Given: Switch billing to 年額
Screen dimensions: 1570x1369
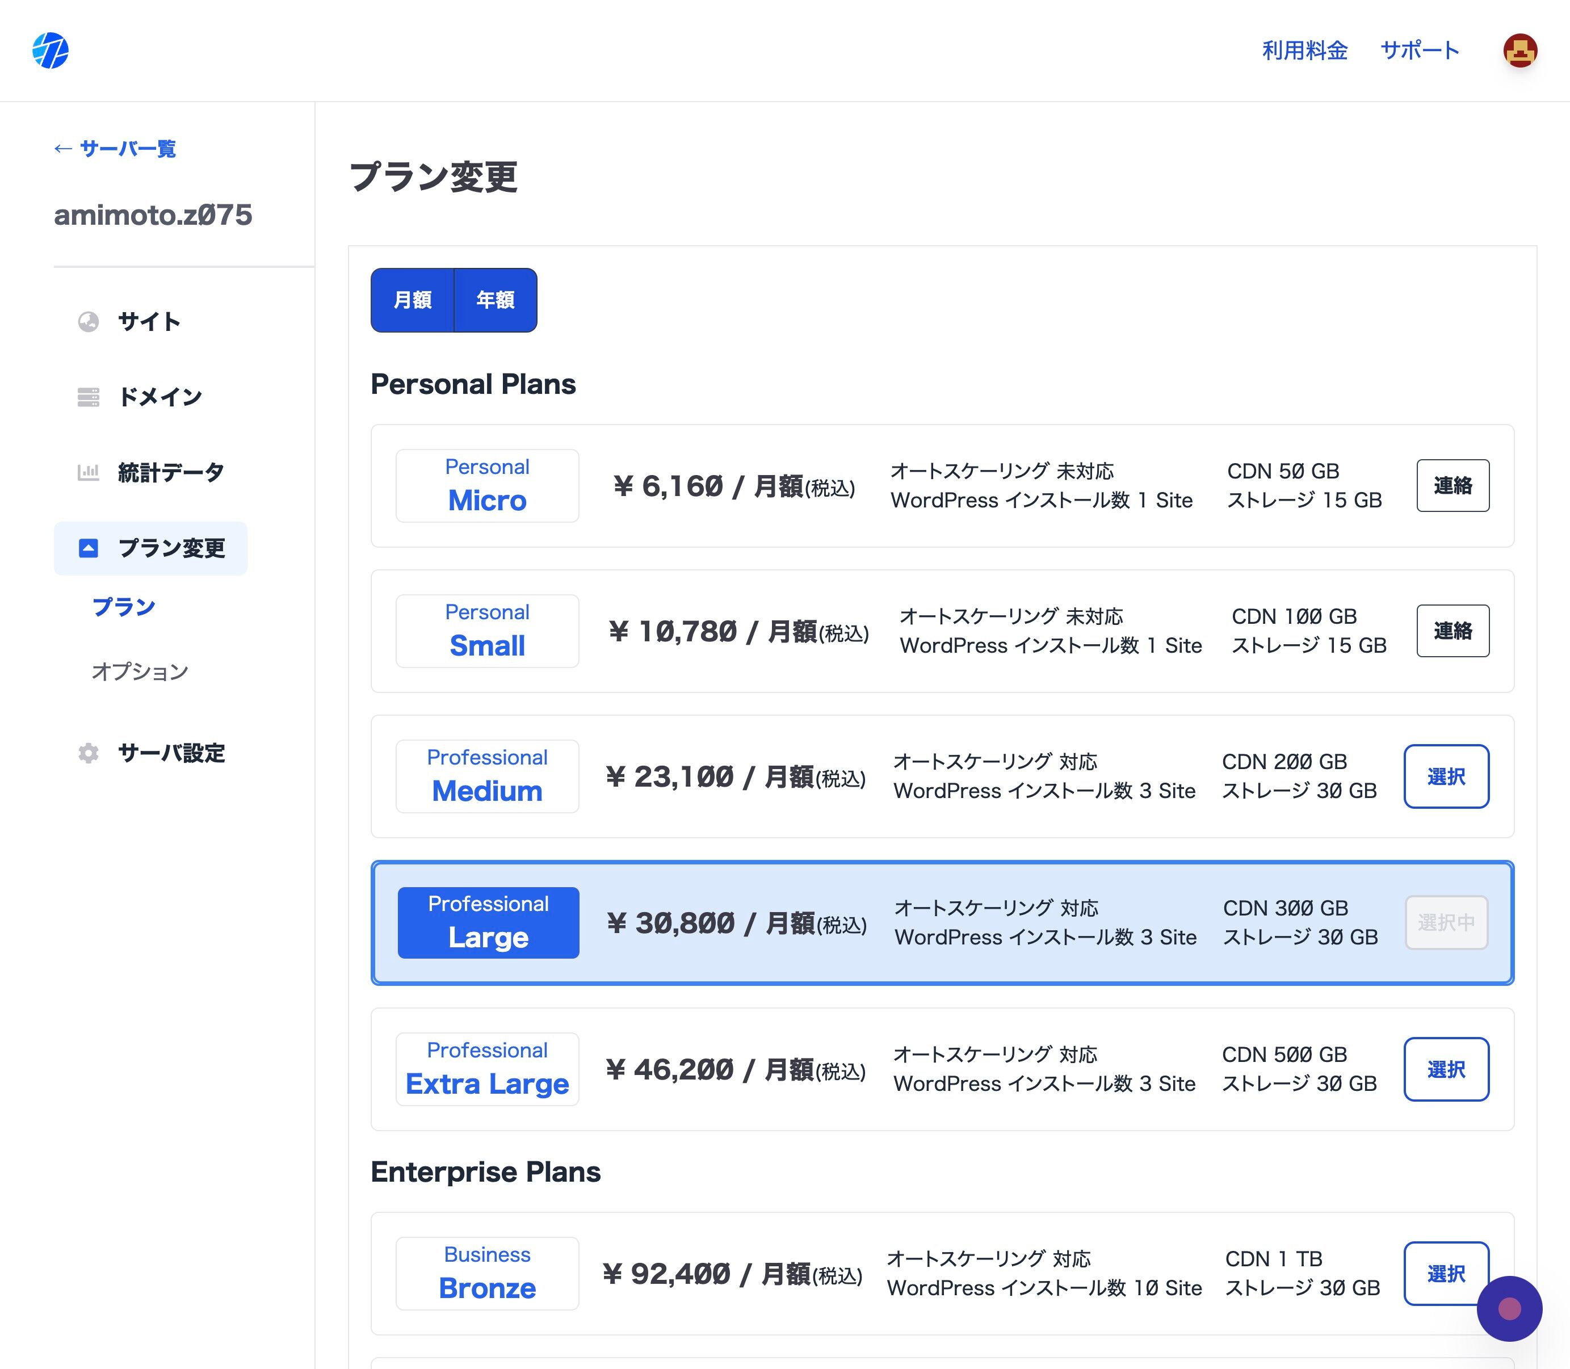Looking at the screenshot, I should point(495,300).
